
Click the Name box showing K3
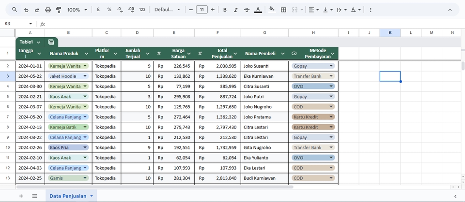point(15,24)
